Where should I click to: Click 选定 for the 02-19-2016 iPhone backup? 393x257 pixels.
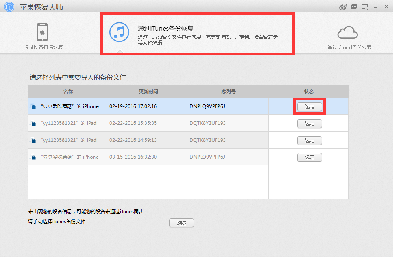click(x=309, y=107)
